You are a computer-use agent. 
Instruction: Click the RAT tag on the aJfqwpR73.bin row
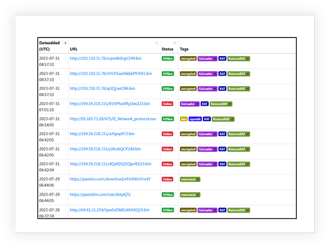[x=222, y=134]
